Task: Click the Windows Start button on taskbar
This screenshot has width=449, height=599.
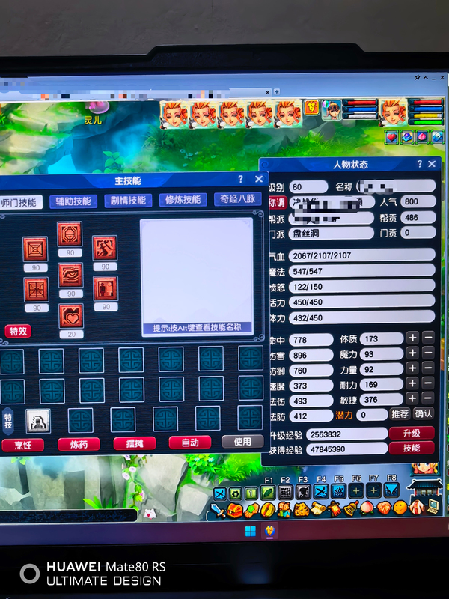Action: pyautogui.click(x=250, y=531)
